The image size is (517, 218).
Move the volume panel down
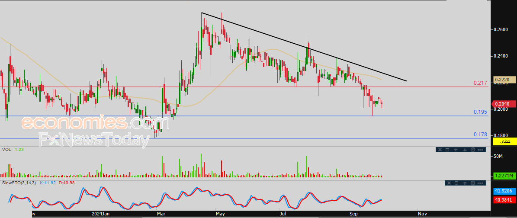pyautogui.click(x=464, y=150)
